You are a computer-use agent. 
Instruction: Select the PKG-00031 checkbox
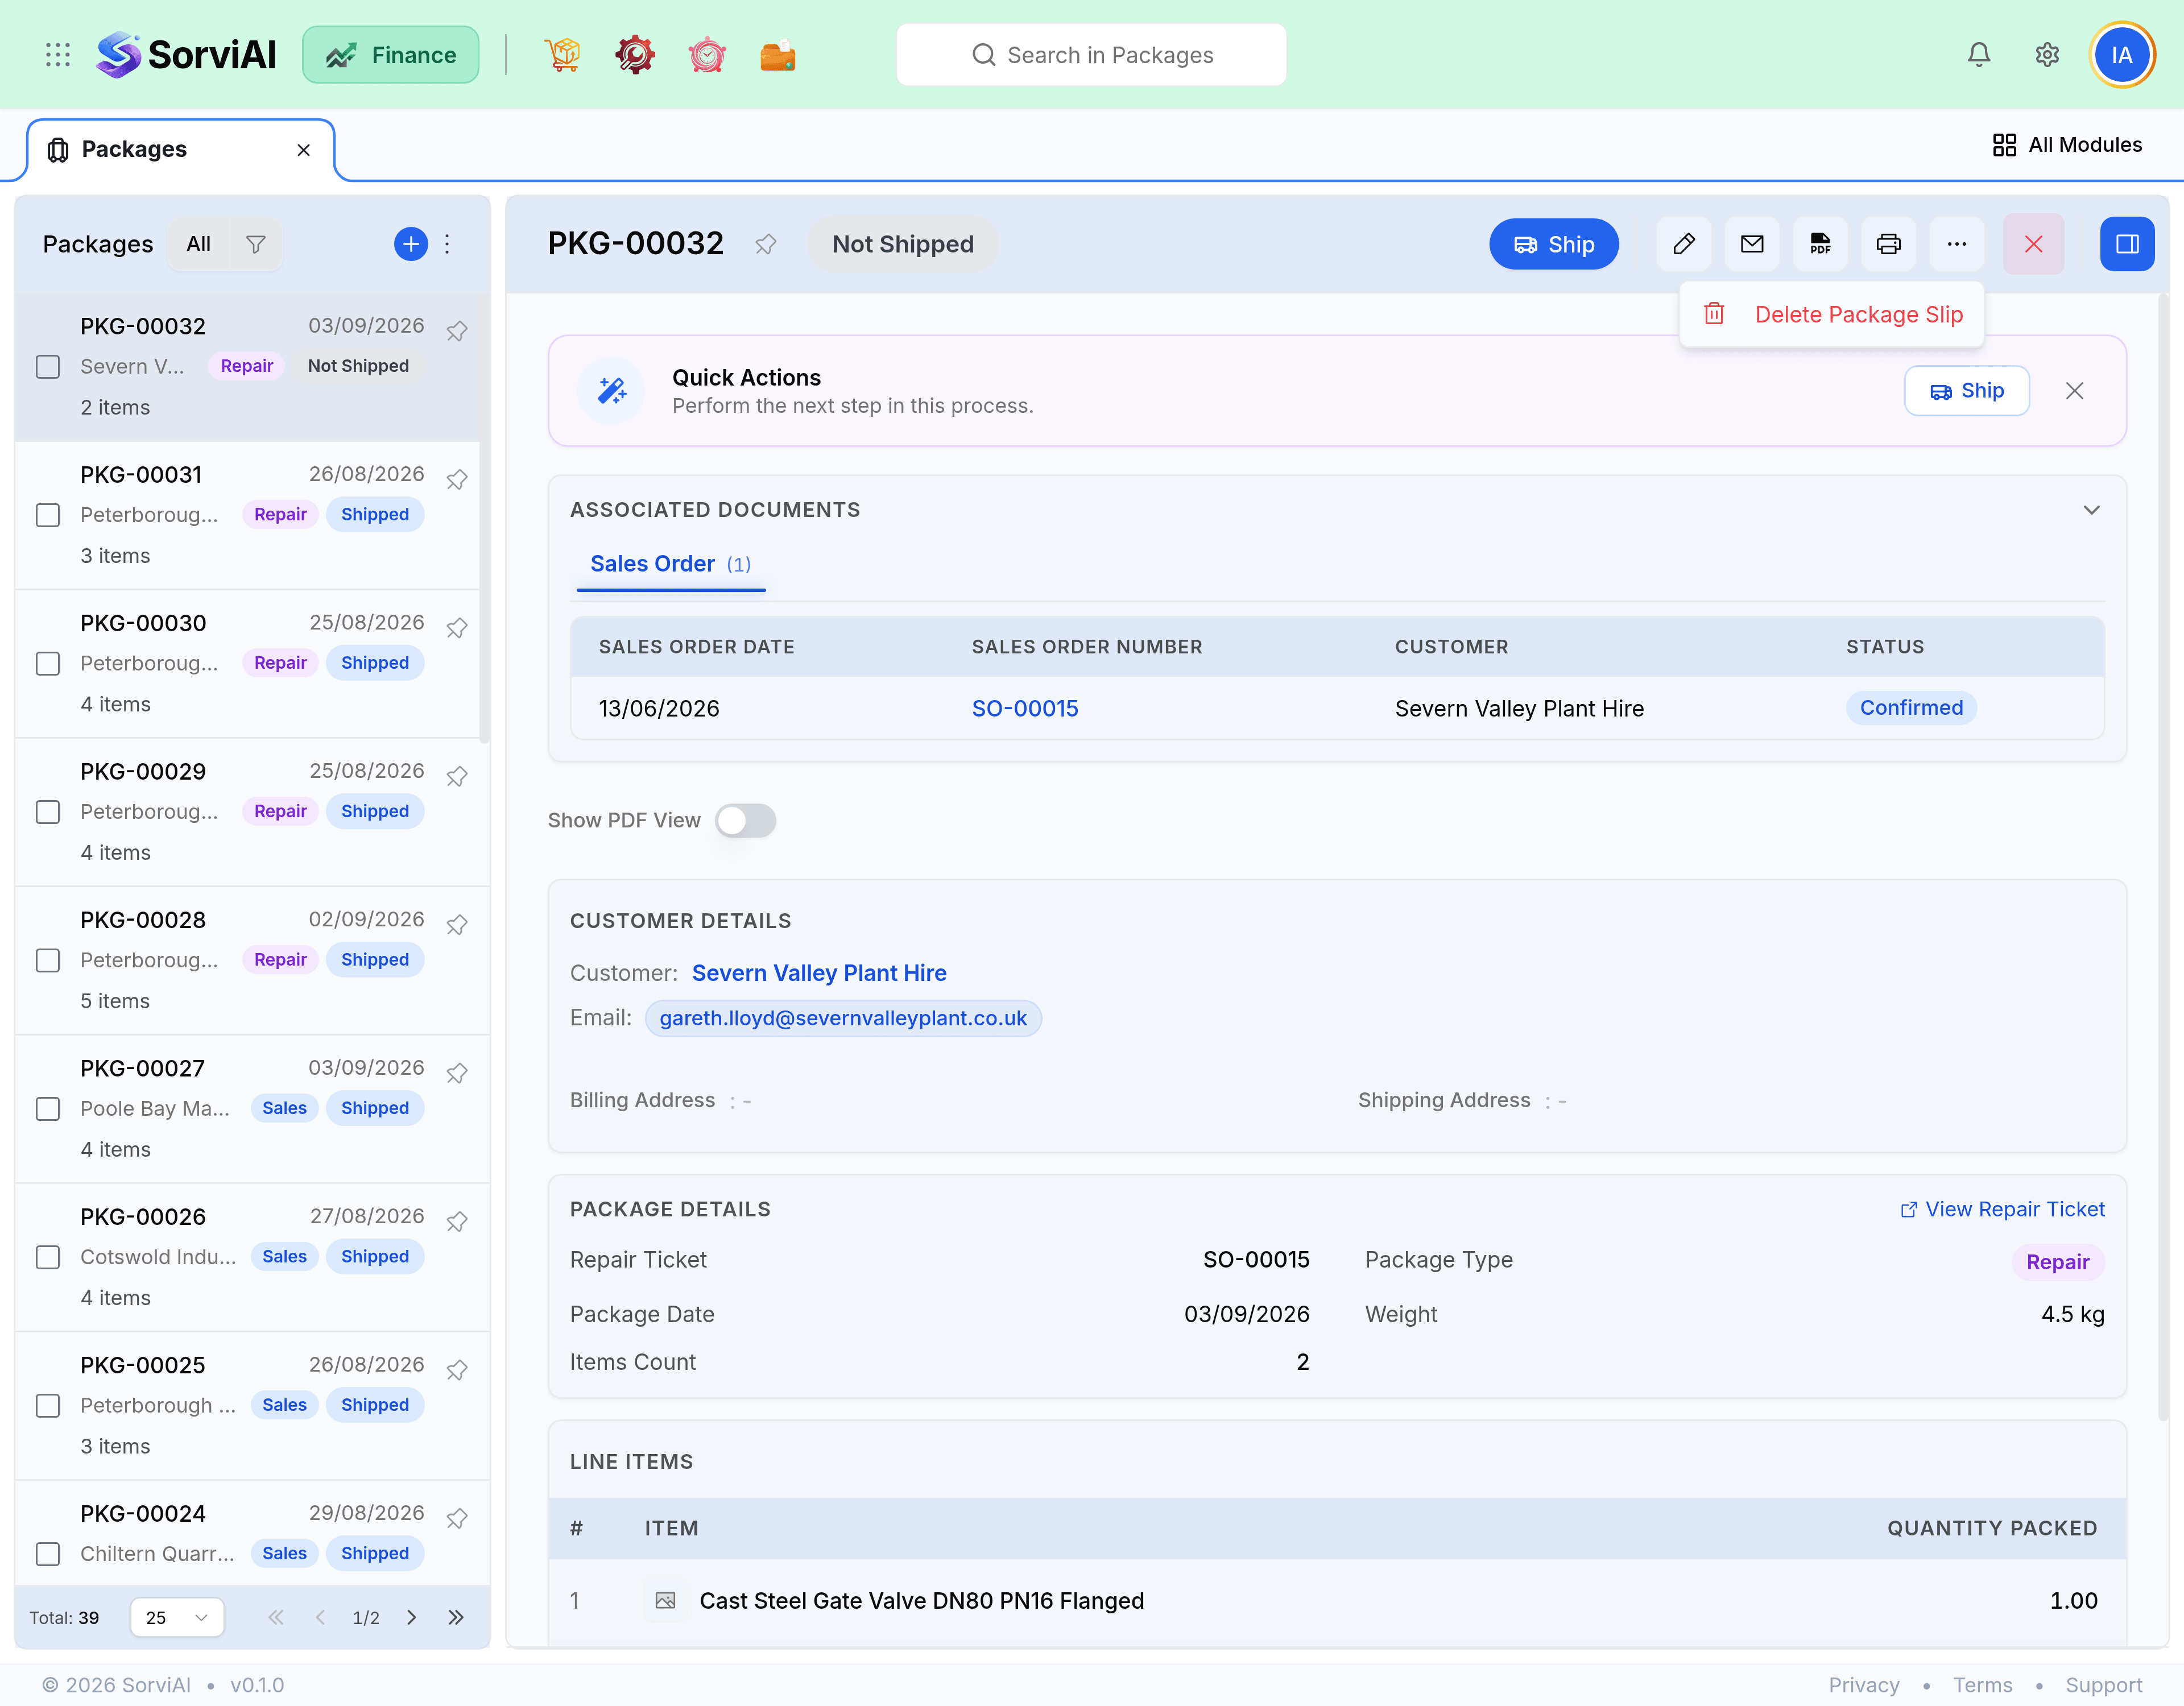pos(48,516)
